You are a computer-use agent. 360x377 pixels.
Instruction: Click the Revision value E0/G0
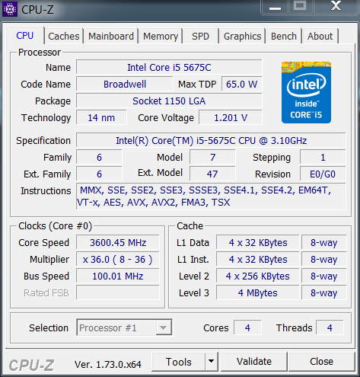tap(323, 174)
